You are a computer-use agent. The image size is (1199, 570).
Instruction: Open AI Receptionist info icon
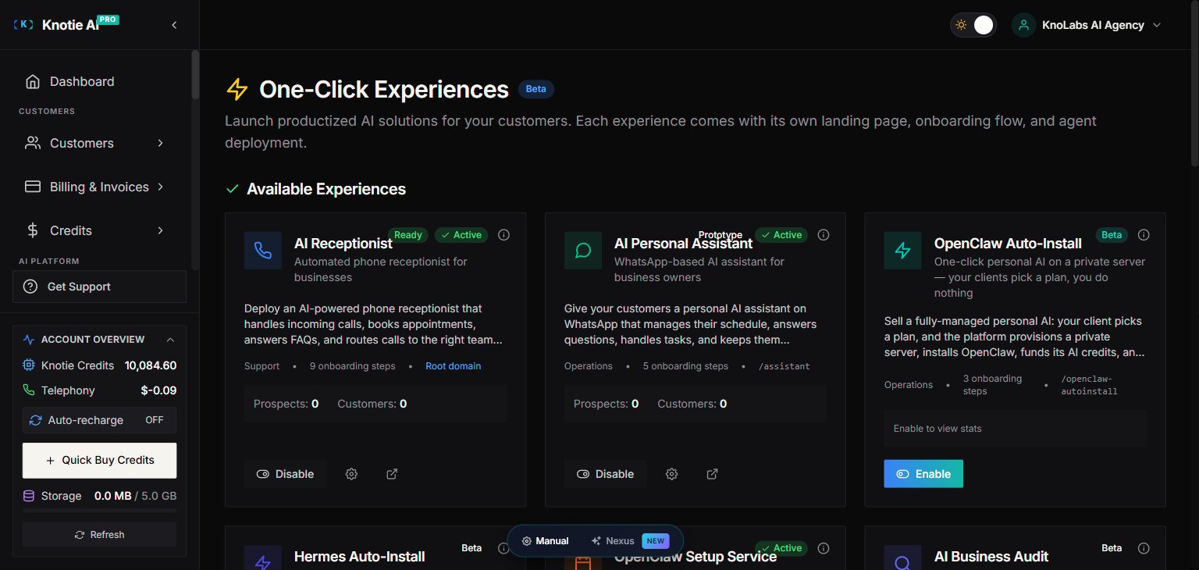[x=504, y=235]
